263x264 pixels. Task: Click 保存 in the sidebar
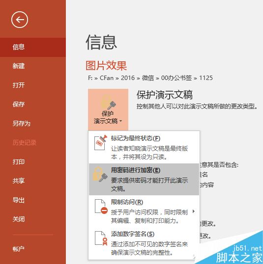point(33,105)
